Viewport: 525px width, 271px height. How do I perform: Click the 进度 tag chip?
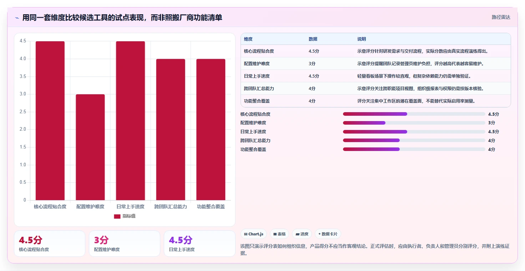(302, 234)
